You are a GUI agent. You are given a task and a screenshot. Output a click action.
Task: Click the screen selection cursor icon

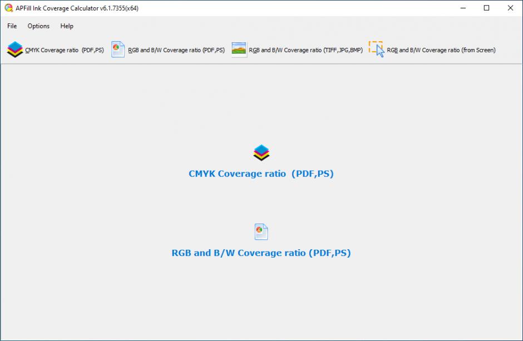click(377, 49)
